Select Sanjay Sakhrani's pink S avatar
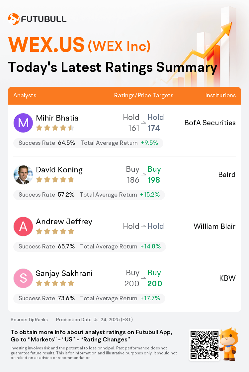Screen dimensions: 249x372 (23, 278)
